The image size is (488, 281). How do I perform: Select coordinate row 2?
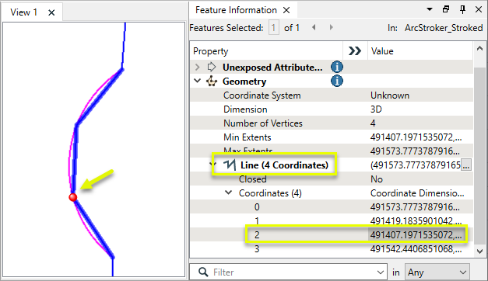tap(332, 235)
